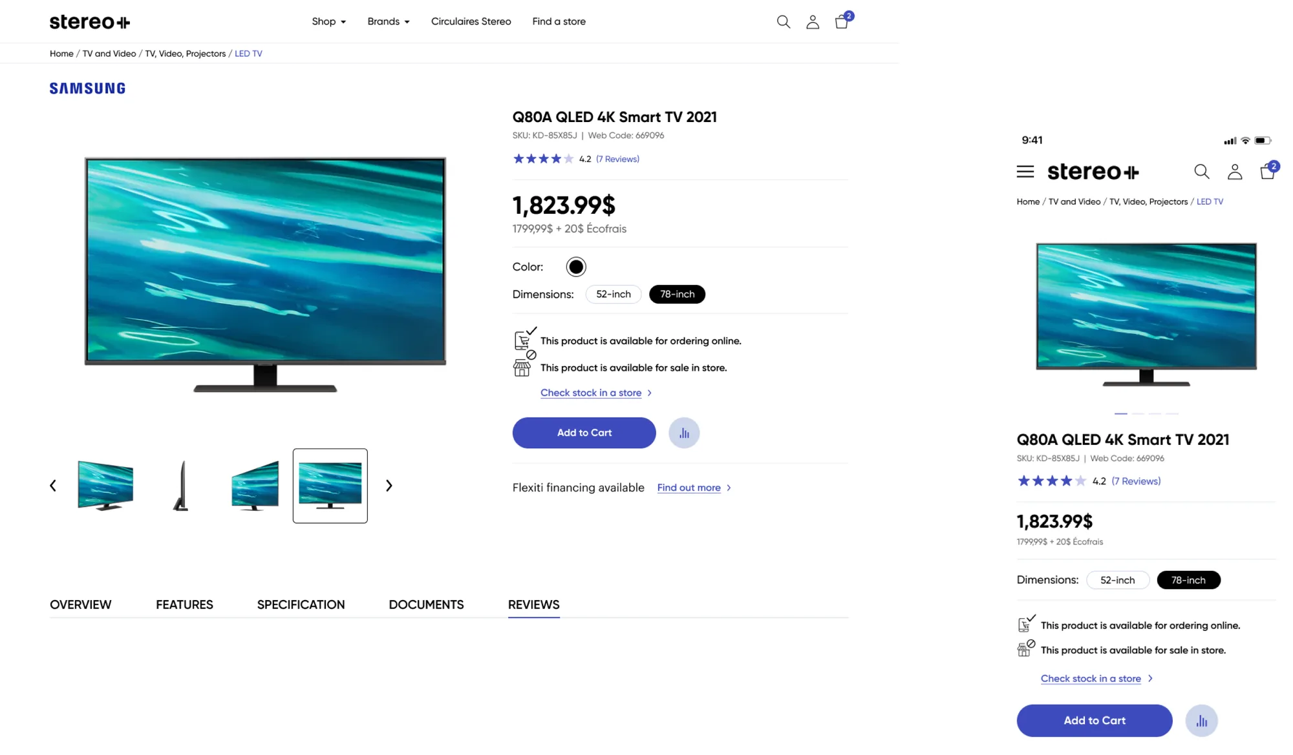Select the black color swatch
Viewport: 1293px width, 755px height.
tap(576, 267)
